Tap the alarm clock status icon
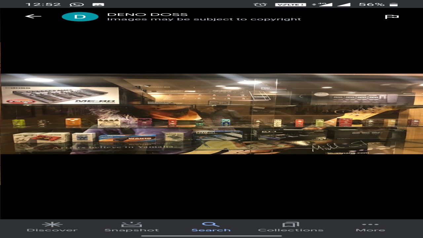The image size is (423, 238). 260,4
